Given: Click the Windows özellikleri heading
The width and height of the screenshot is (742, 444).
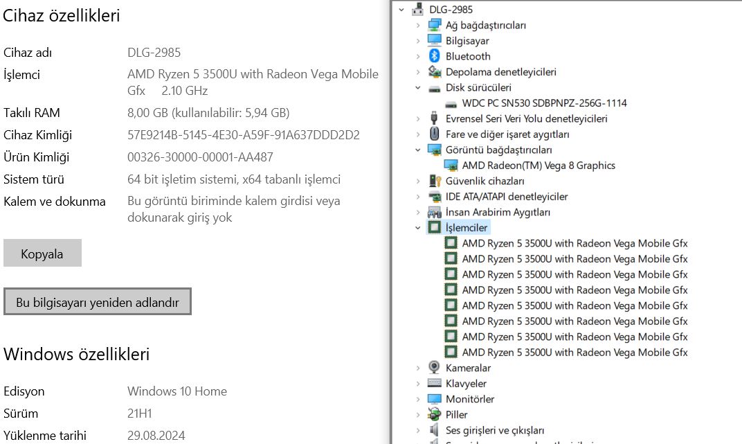Looking at the screenshot, I should [x=77, y=354].
